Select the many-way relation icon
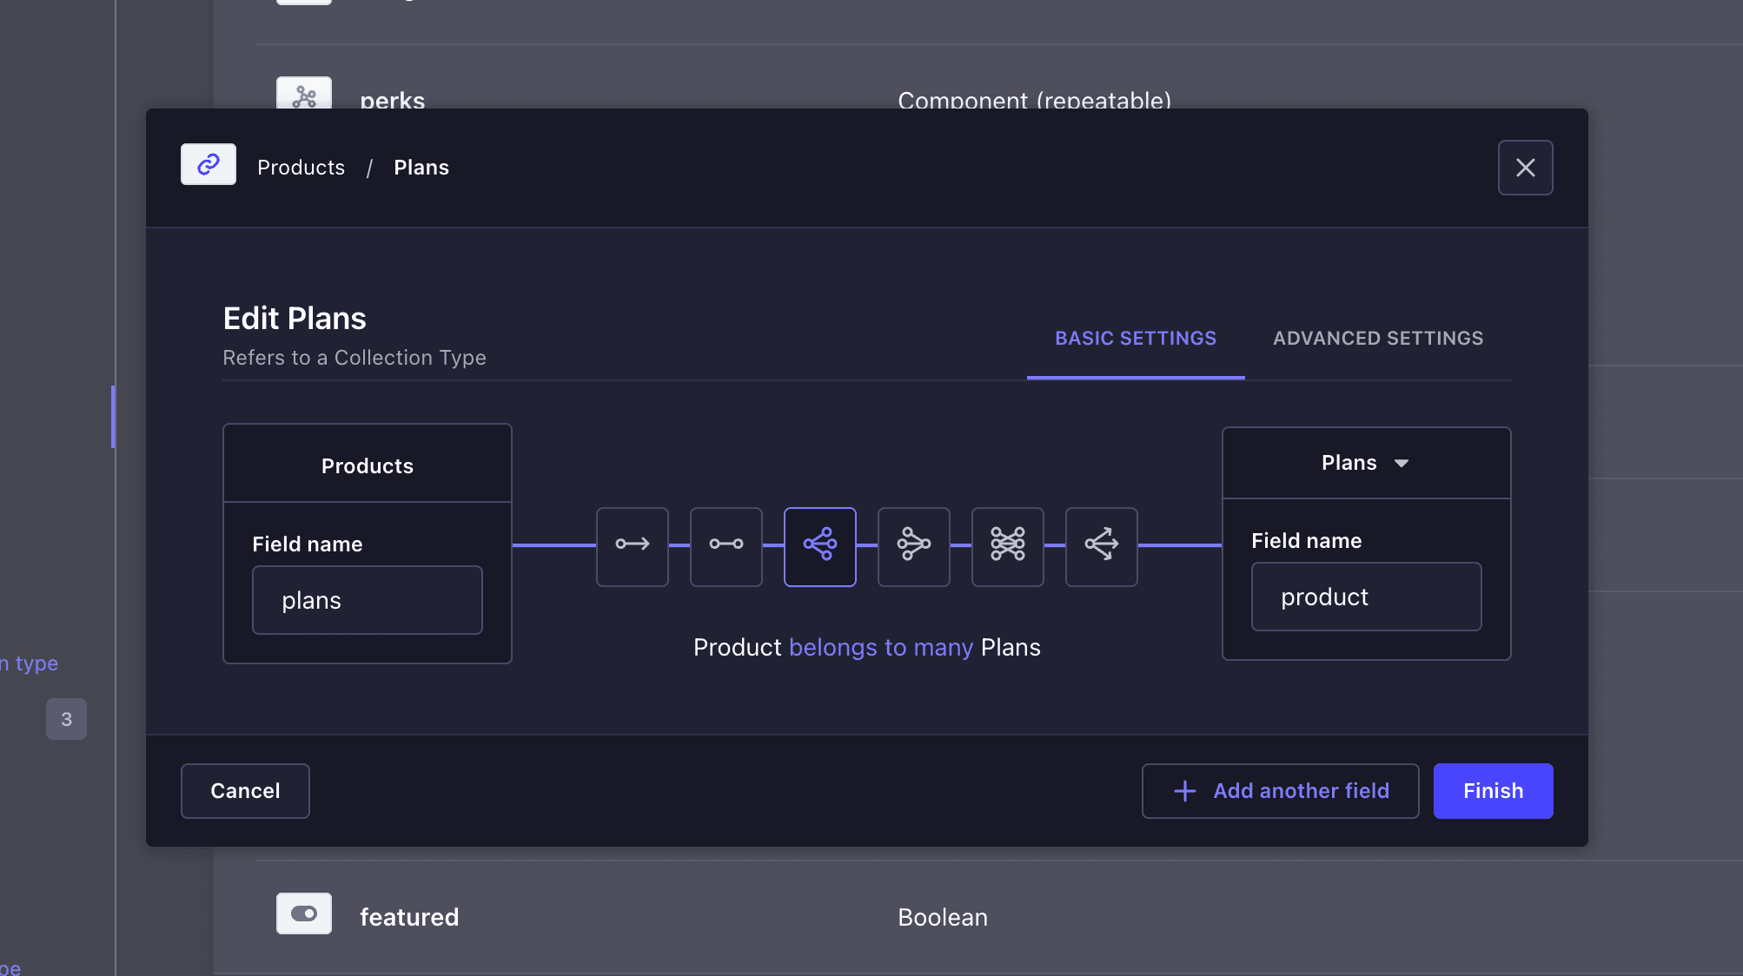 click(1102, 546)
